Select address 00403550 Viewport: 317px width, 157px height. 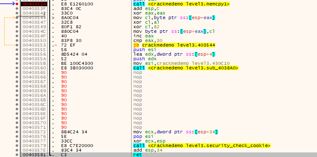(34, 40)
